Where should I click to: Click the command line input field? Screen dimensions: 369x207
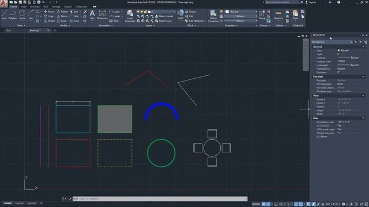click(160, 199)
